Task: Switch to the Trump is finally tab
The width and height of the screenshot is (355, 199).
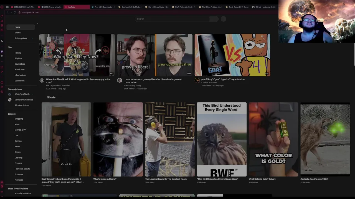Action: (x=50, y=7)
